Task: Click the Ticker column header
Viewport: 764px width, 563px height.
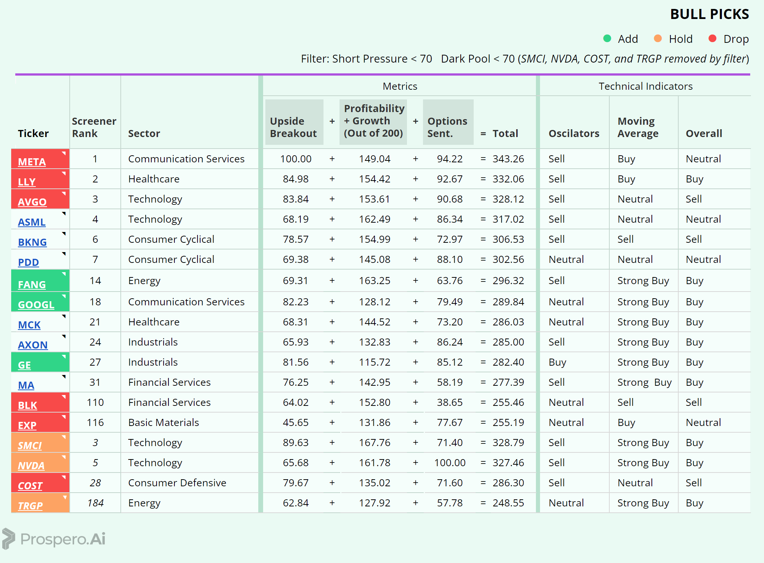Action: pos(33,133)
